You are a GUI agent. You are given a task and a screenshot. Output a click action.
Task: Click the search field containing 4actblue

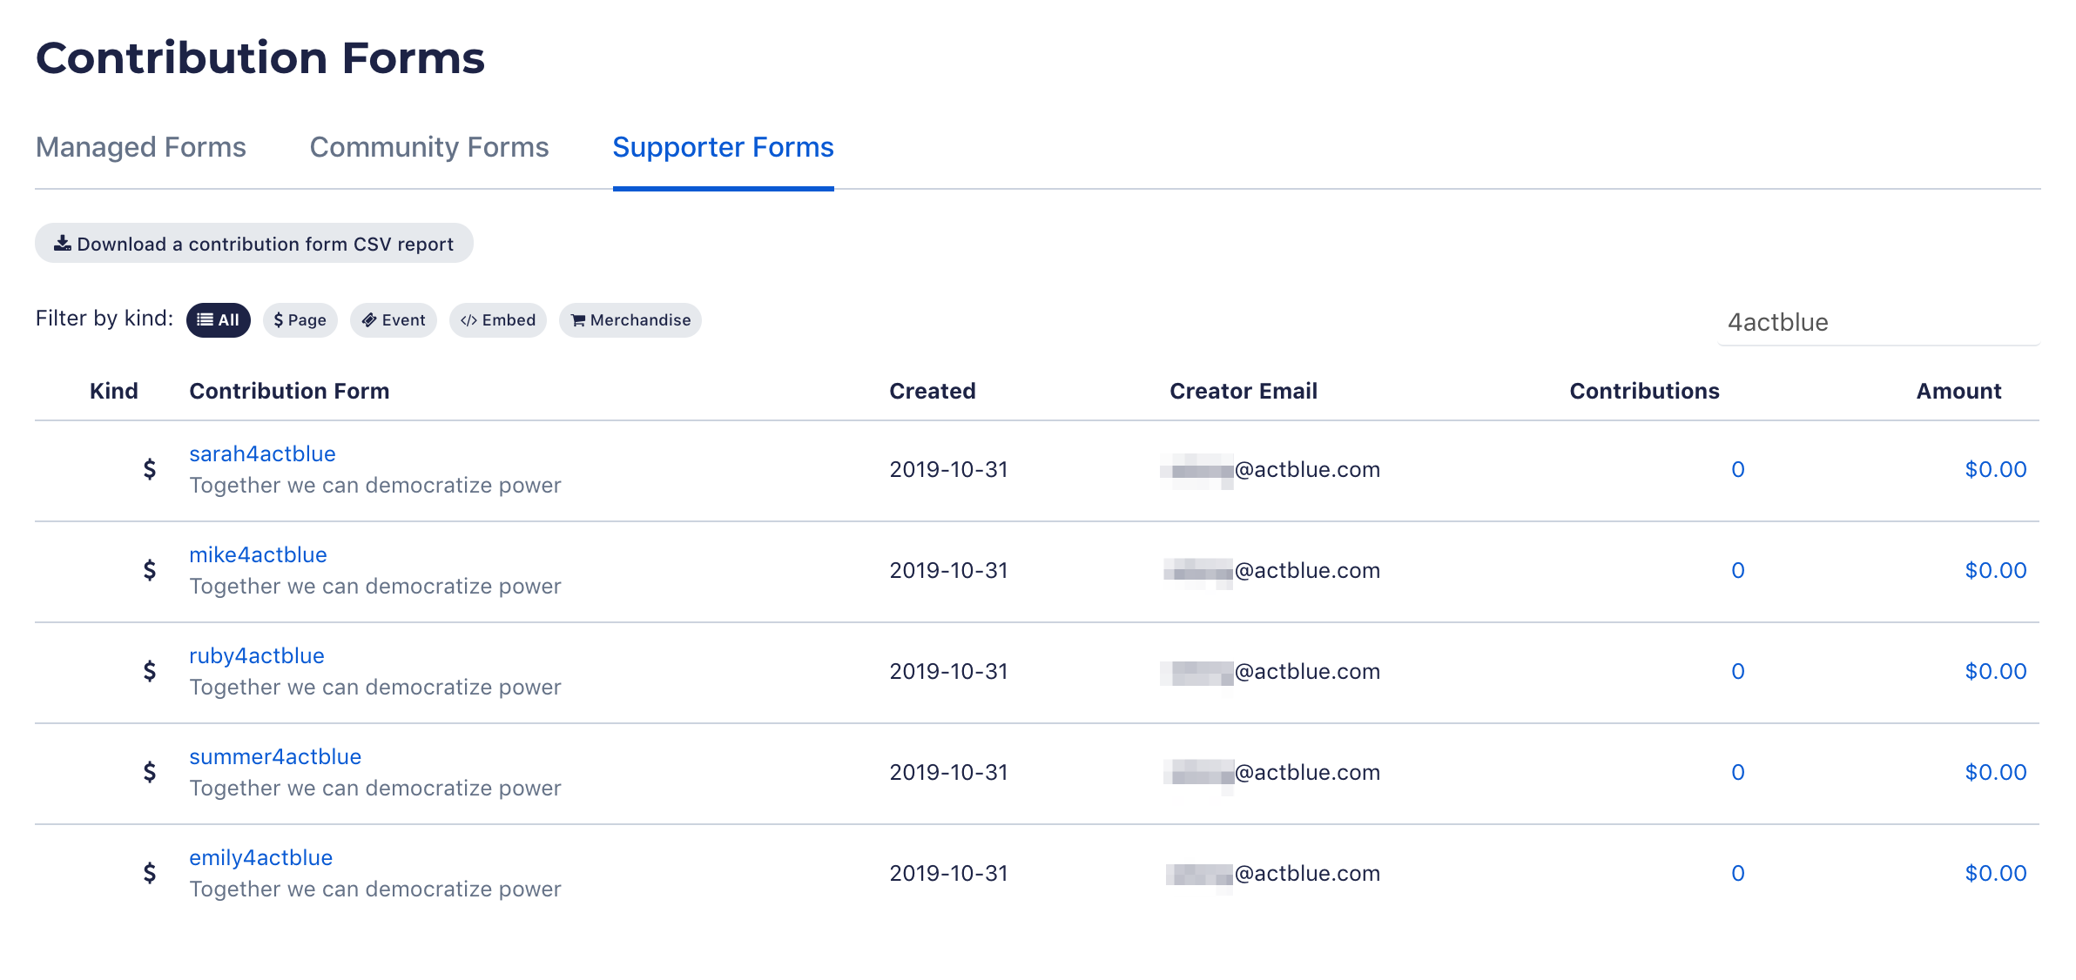coord(1878,322)
